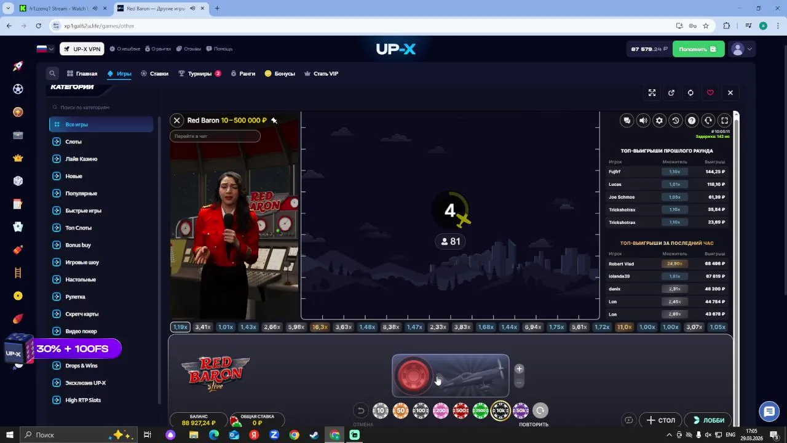
Task: Click the Пополнить deposit button
Action: pyautogui.click(x=698, y=49)
